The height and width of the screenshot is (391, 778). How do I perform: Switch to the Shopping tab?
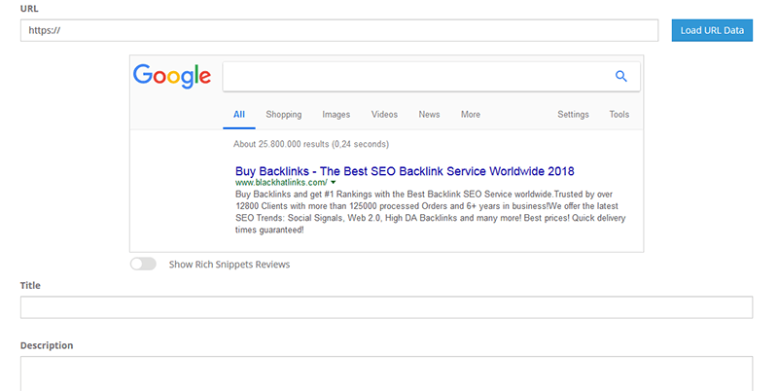click(283, 114)
